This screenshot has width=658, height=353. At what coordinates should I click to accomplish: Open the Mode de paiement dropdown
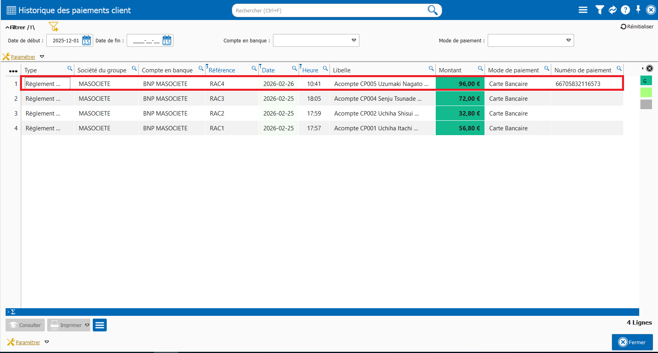click(568, 40)
